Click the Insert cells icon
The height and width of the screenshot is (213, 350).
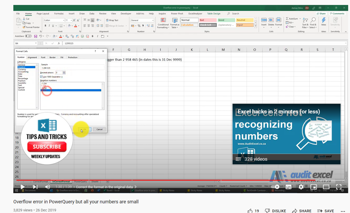[264, 20]
